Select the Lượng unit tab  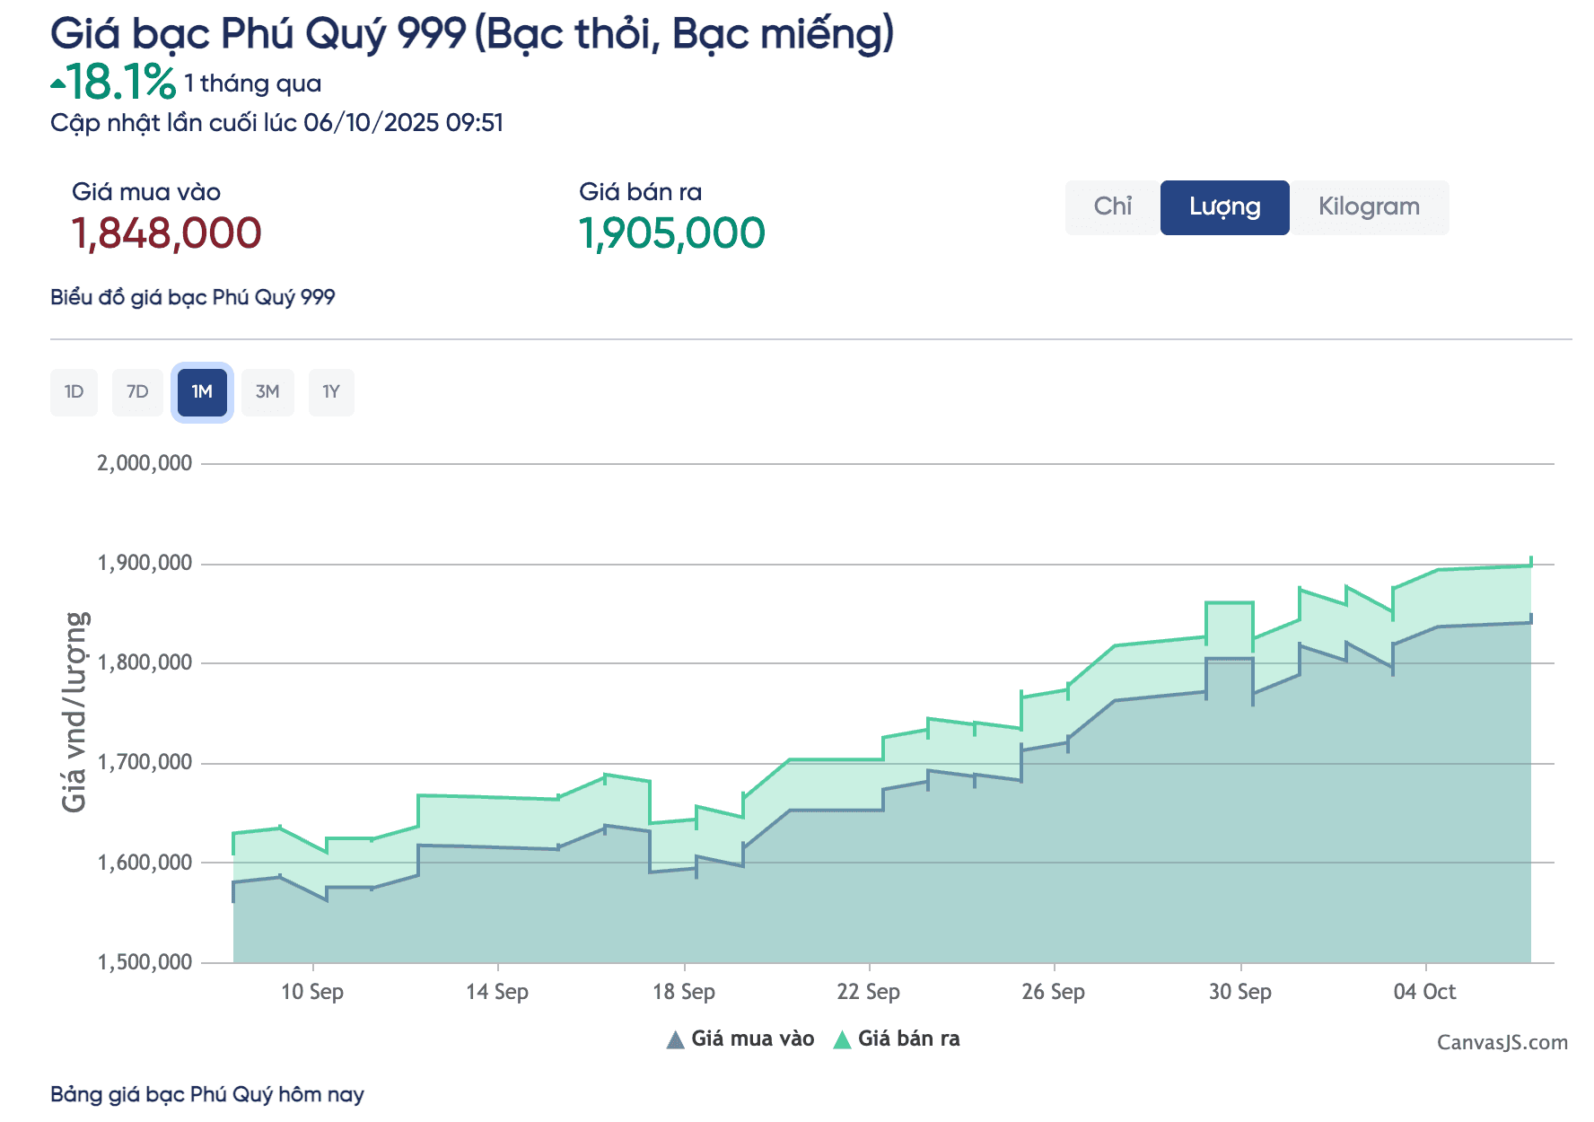1224,207
